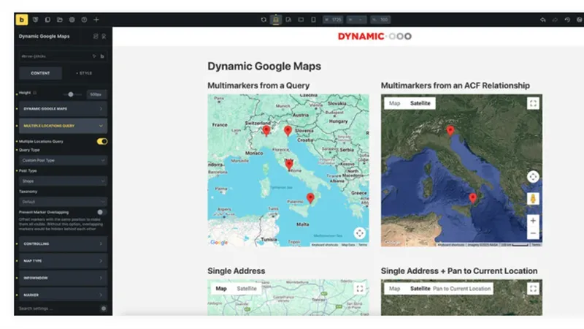Expand the Dynamic Google Maps section
This screenshot has height=329, width=584.
pyautogui.click(x=63, y=108)
